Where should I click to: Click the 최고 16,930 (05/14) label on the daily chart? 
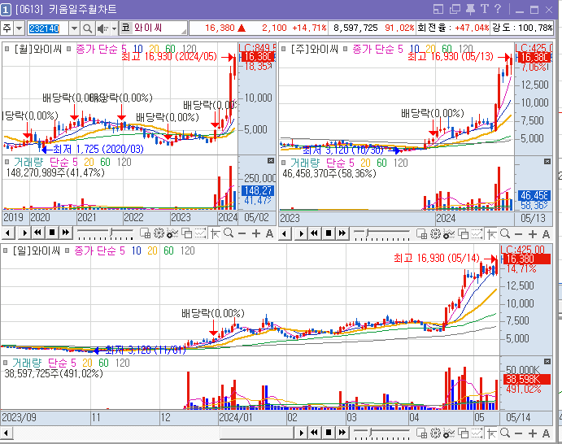(x=437, y=258)
